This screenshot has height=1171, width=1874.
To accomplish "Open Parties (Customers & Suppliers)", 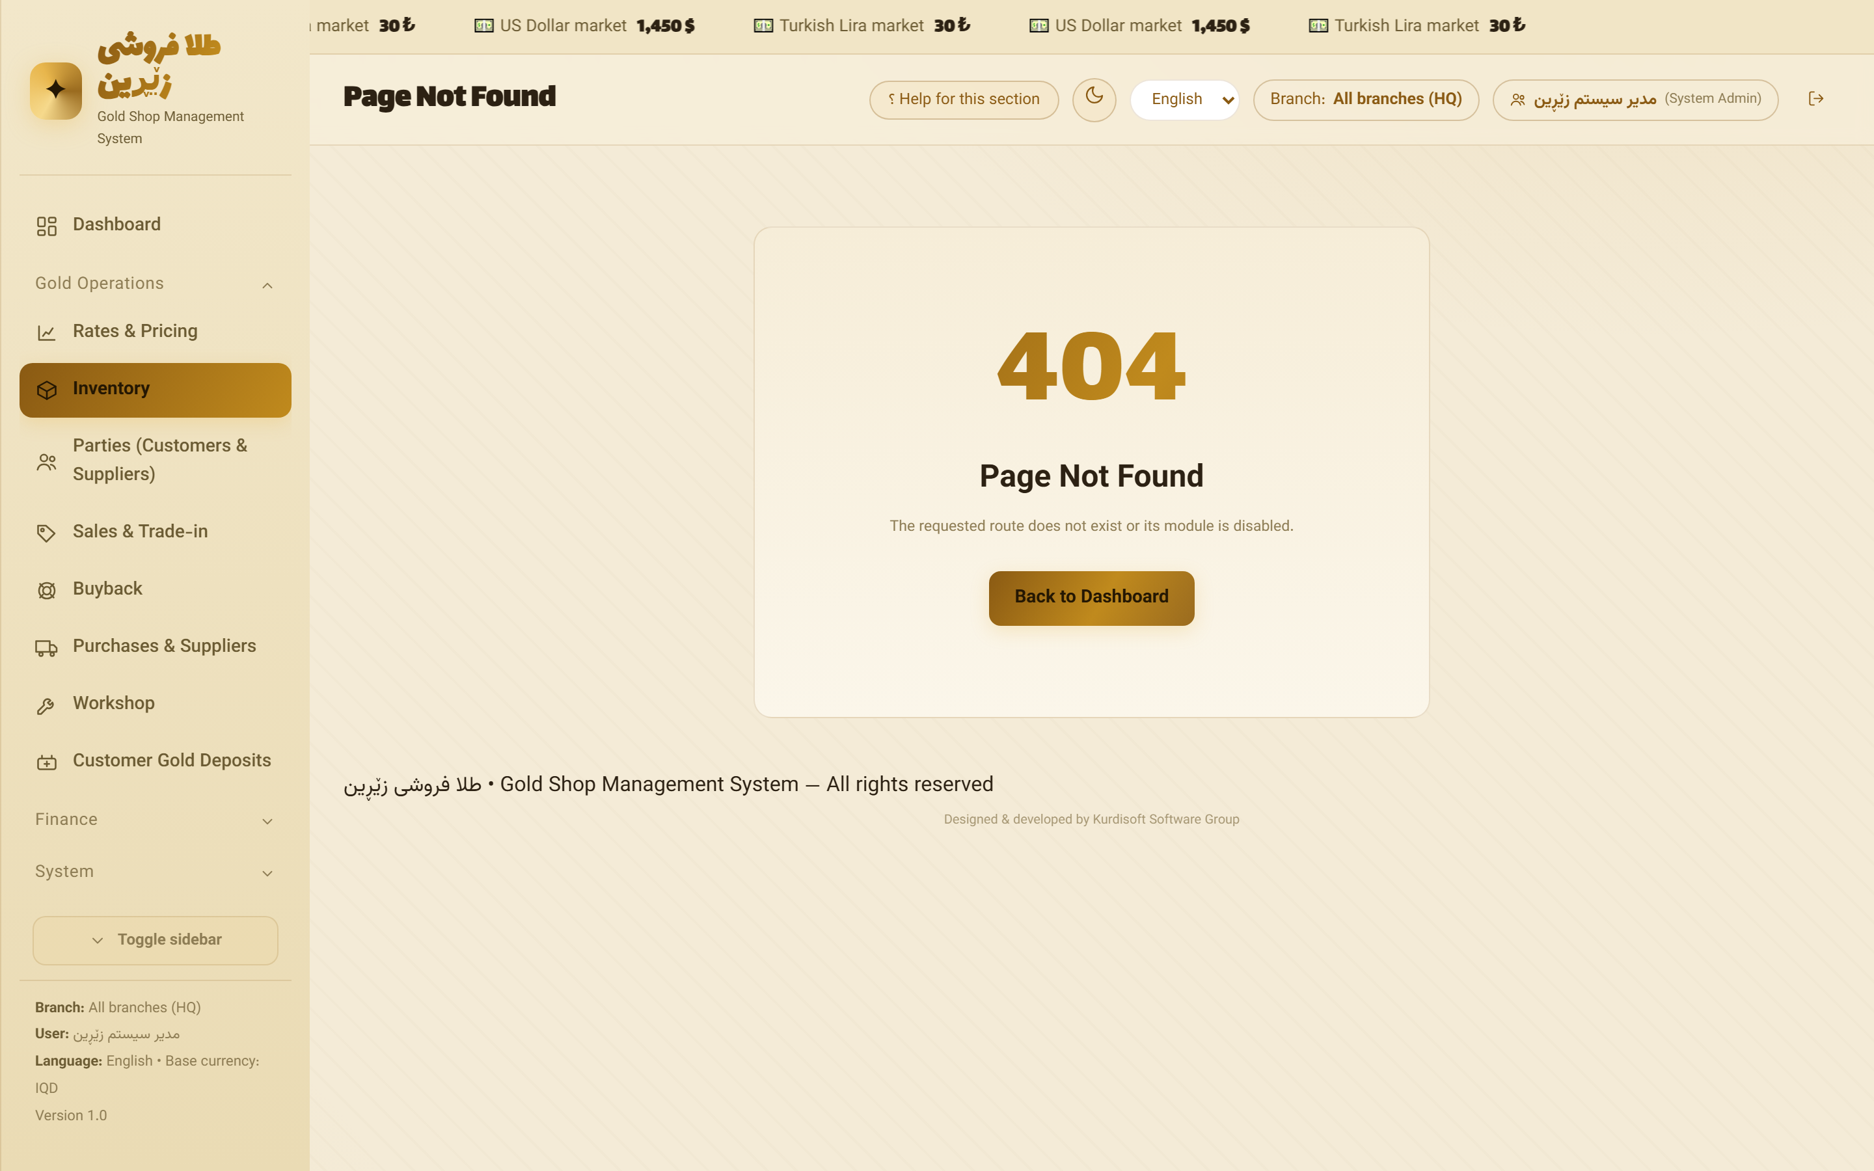I will click(x=155, y=460).
